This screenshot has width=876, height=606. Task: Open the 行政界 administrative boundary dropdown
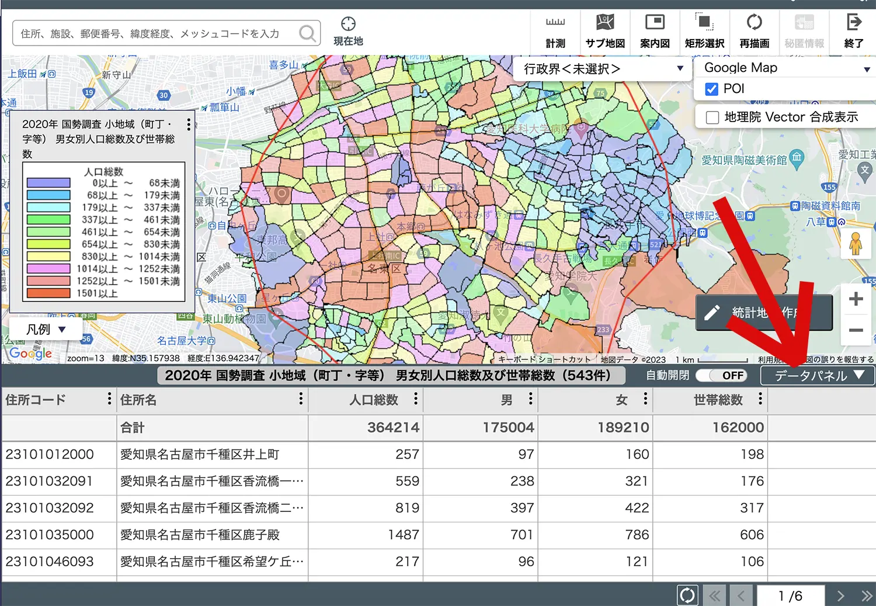coord(679,69)
